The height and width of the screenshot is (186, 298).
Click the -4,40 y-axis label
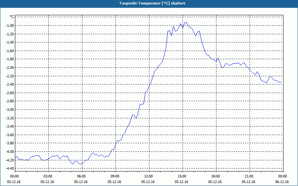point(10,169)
